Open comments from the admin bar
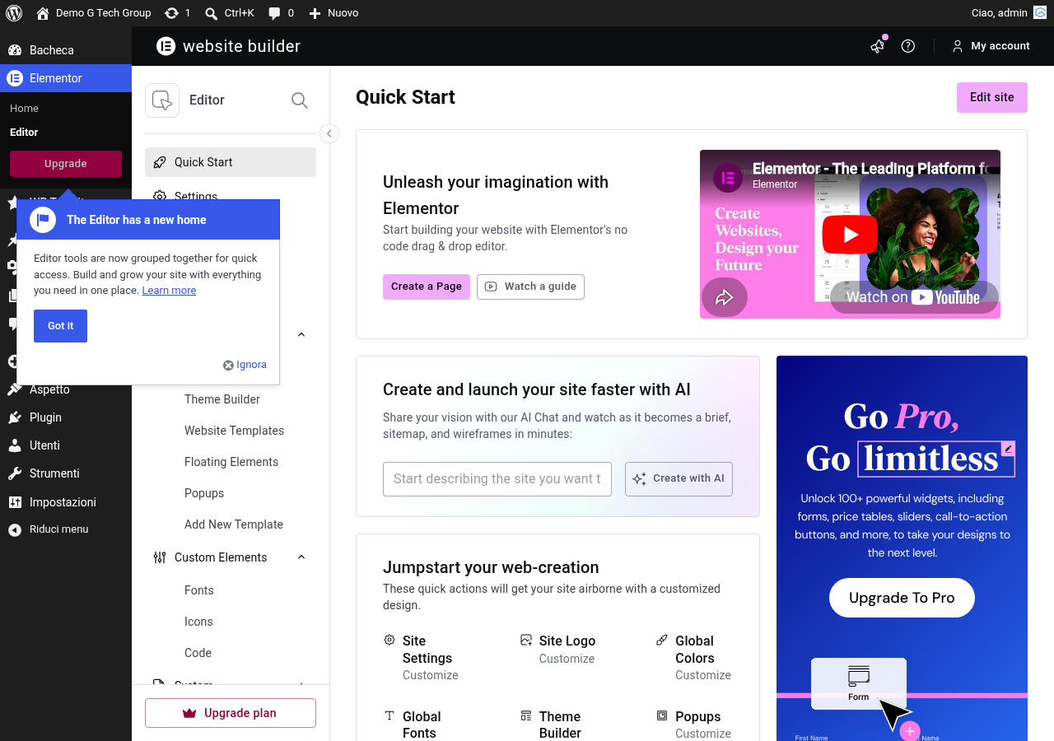 click(x=281, y=13)
